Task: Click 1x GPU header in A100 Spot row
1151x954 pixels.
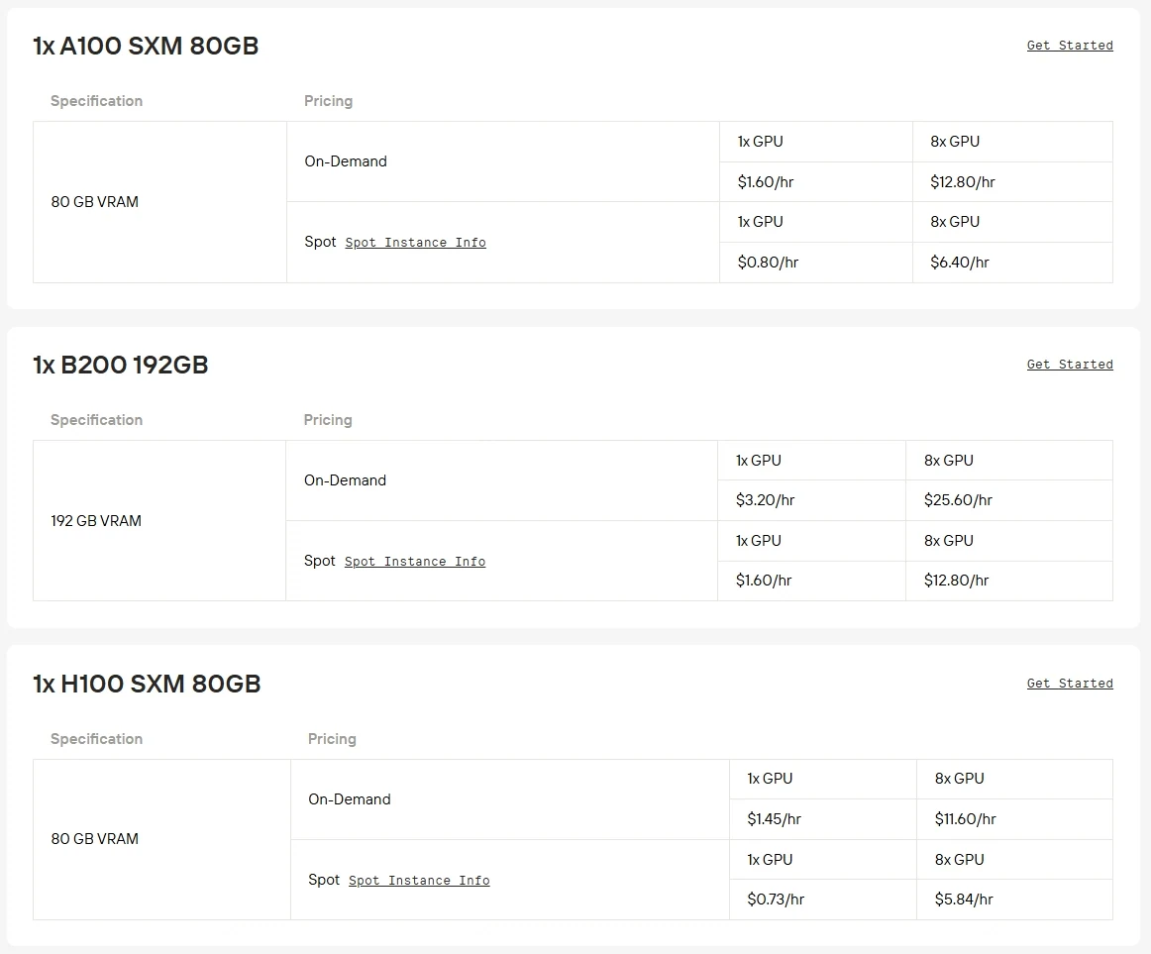Action: click(x=761, y=222)
